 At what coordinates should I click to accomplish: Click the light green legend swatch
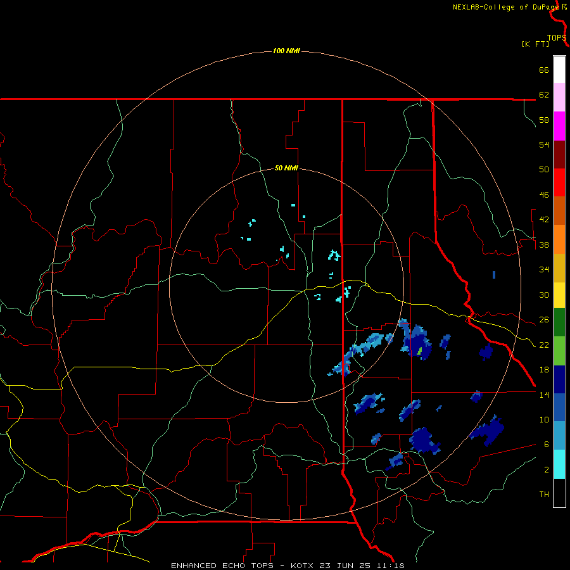pyautogui.click(x=559, y=351)
